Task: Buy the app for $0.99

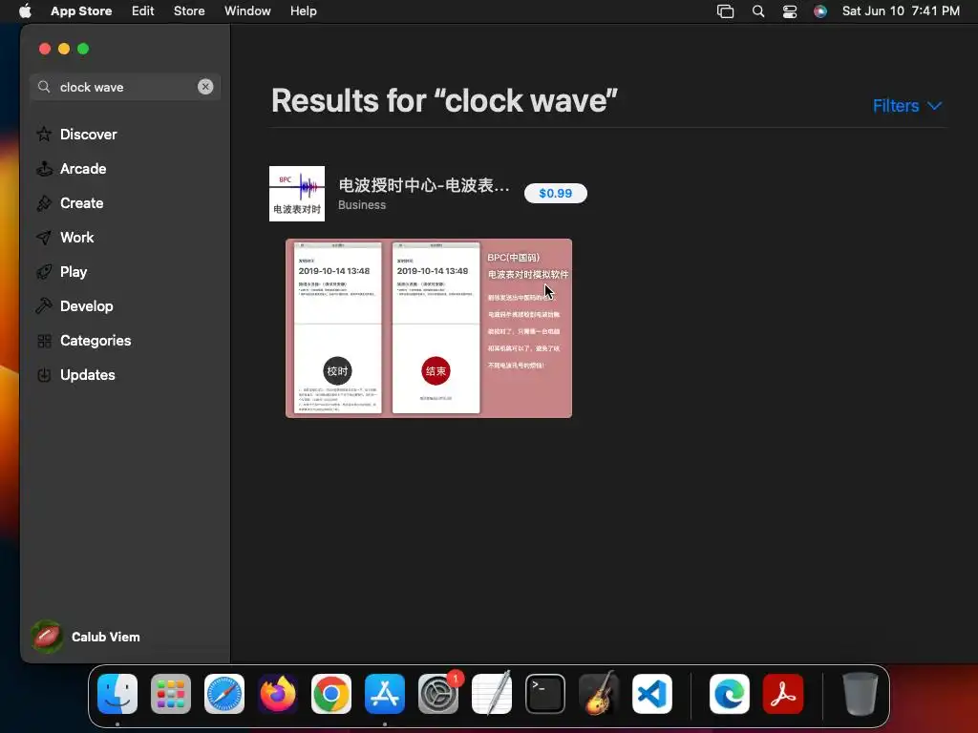Action: point(555,193)
